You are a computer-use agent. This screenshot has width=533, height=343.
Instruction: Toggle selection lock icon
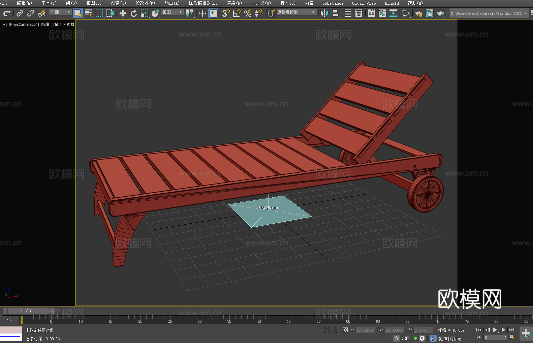tap(336, 330)
